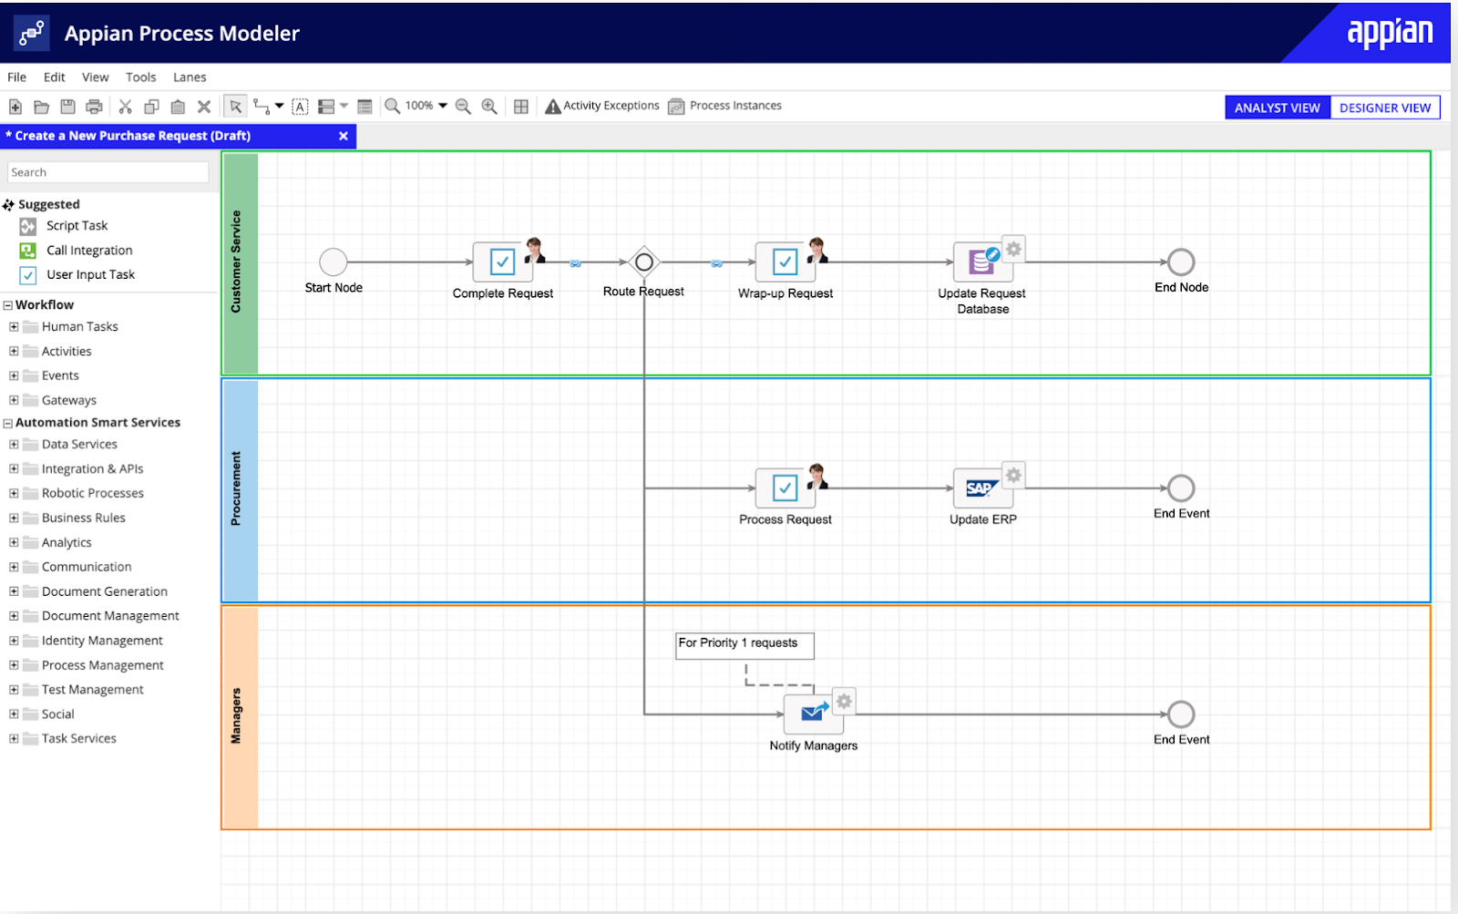The width and height of the screenshot is (1458, 914).
Task: Expand the Communication folder
Action: 14,567
